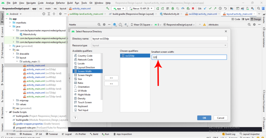
Task: Expand the values folder
Action: (14, 104)
